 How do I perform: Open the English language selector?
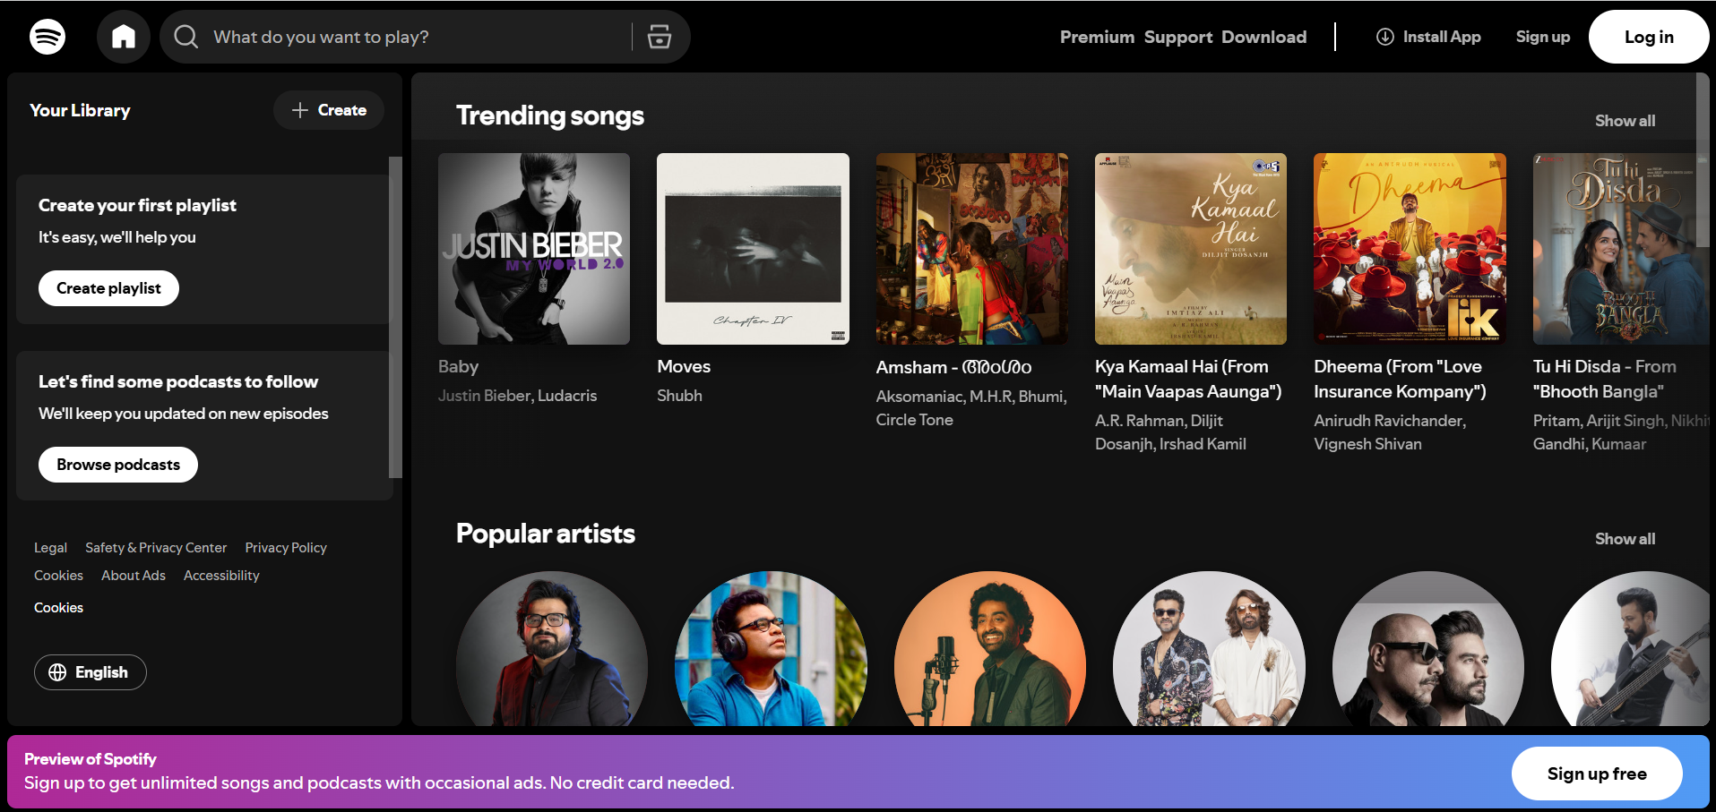[91, 672]
